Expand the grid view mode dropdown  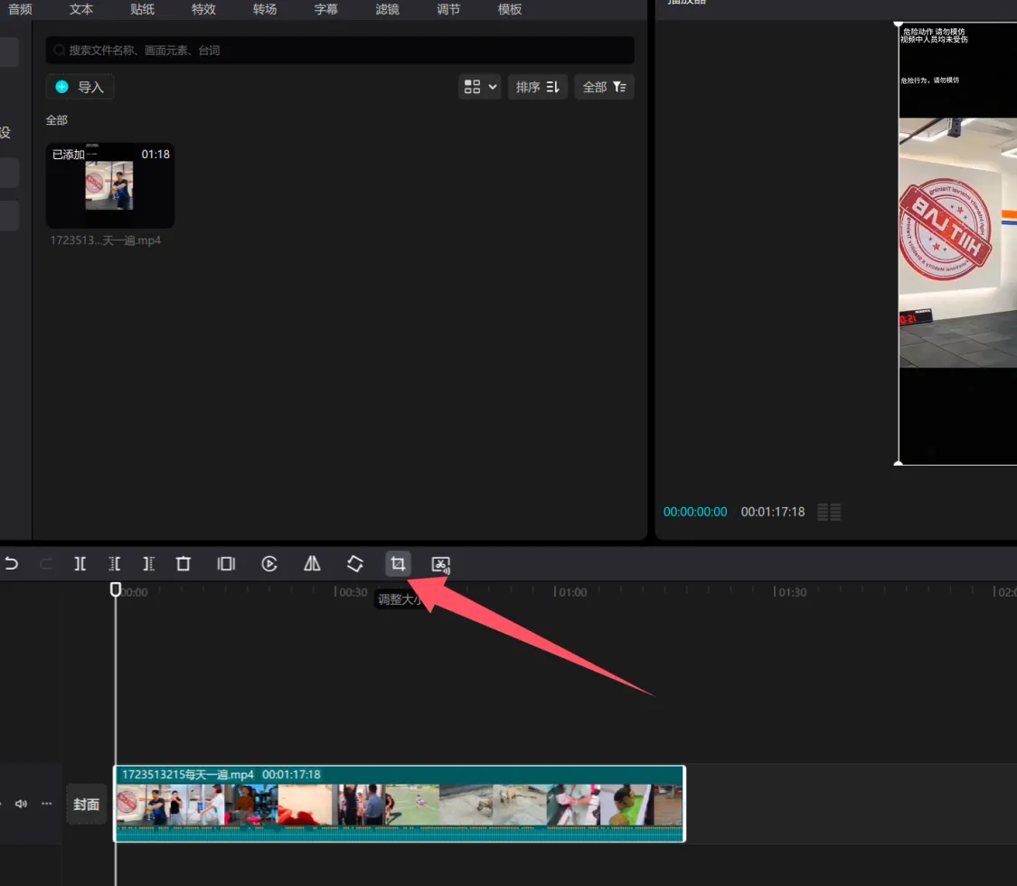(x=480, y=87)
